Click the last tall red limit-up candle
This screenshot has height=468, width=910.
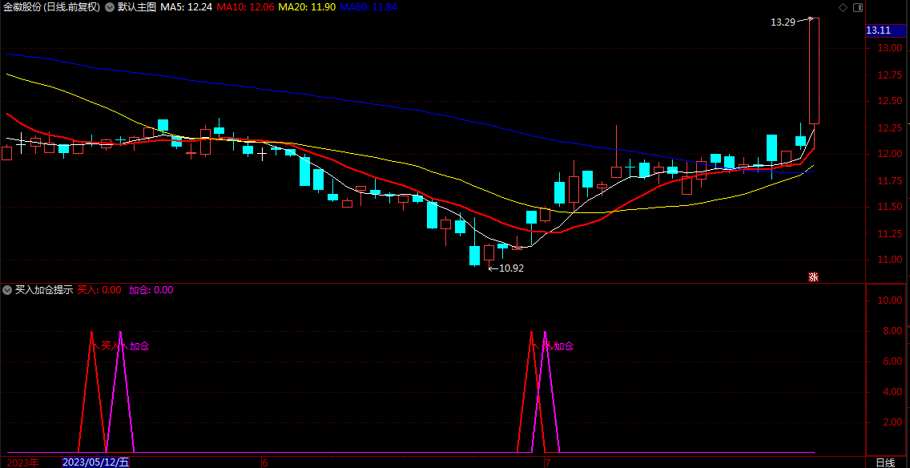[814, 71]
